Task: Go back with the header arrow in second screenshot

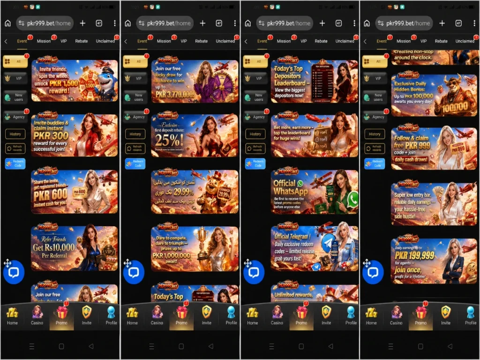Action: coord(126,41)
